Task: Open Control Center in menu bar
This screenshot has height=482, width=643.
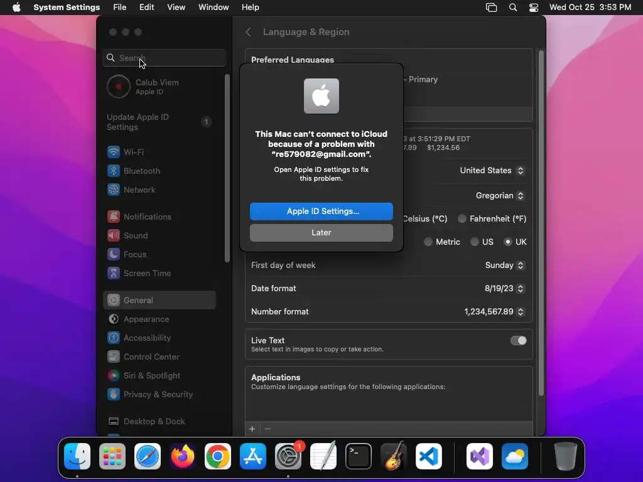Action: coord(534,8)
